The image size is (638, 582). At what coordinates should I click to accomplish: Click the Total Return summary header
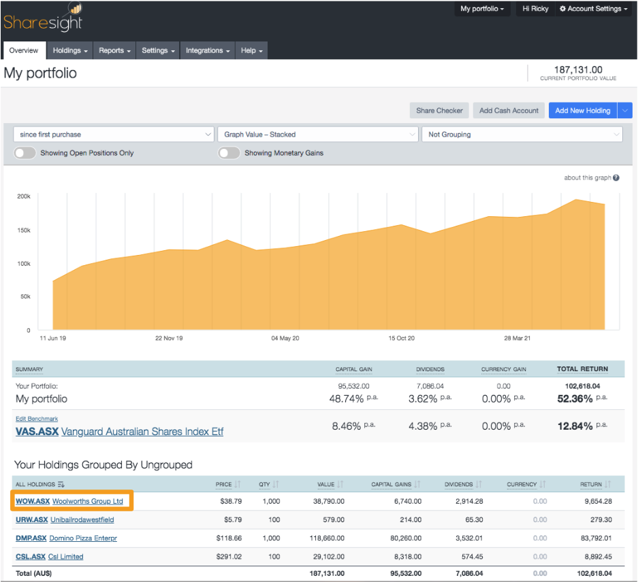tap(582, 369)
